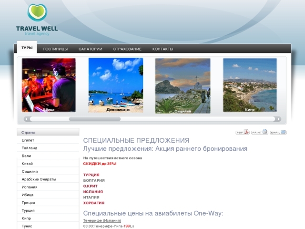Click the PDF export icon
Screen dimensions: 305x229
coord(243,132)
